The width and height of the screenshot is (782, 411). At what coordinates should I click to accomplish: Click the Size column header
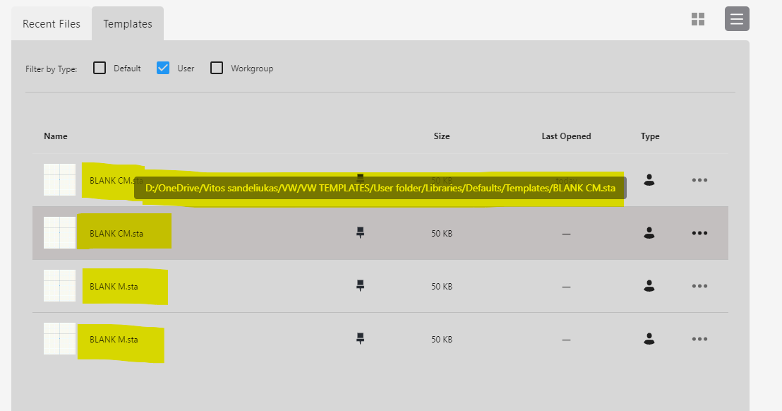point(441,136)
